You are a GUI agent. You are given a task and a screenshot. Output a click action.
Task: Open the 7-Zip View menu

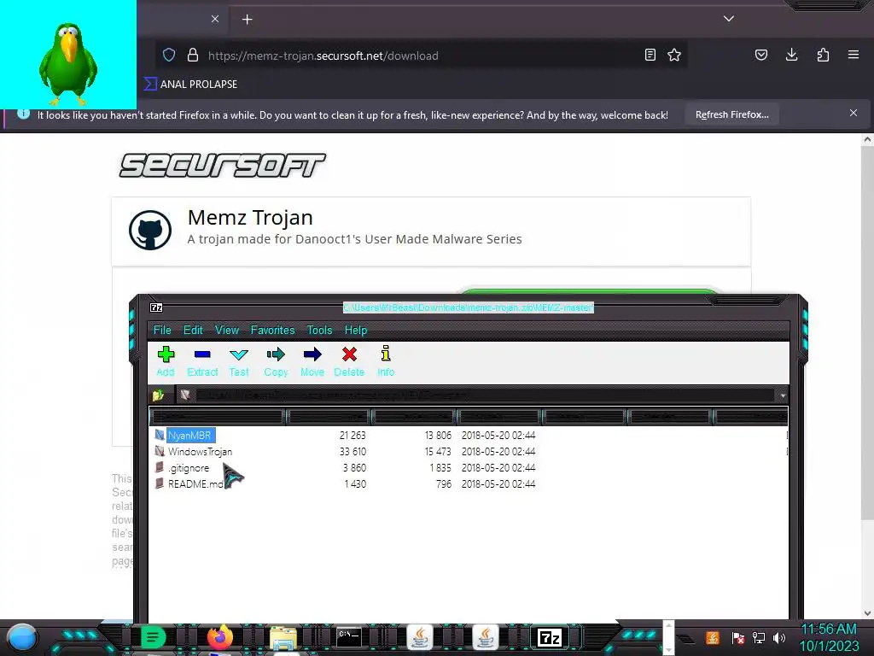tap(227, 330)
